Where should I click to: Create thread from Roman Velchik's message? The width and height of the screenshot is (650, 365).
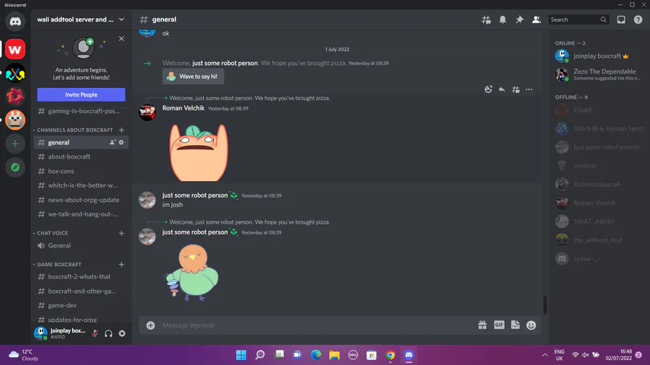tap(515, 89)
